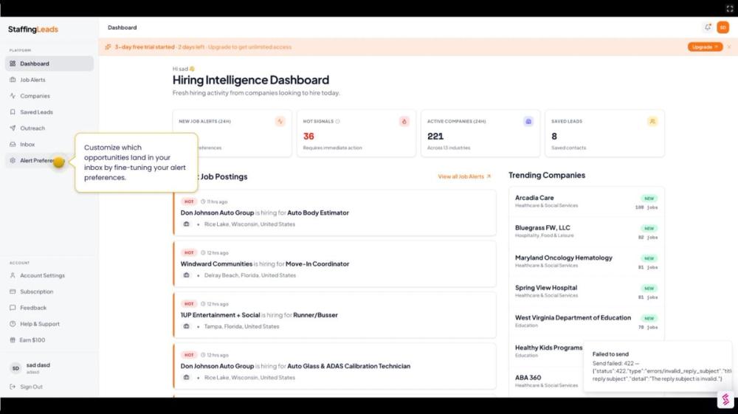The height and width of the screenshot is (414, 738).
Task: Click the Companies activity icon
Action: 13,96
